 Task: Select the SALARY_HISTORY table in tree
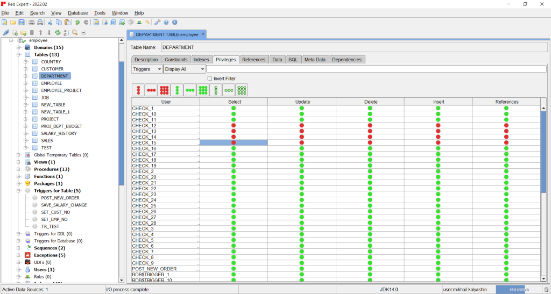point(59,133)
